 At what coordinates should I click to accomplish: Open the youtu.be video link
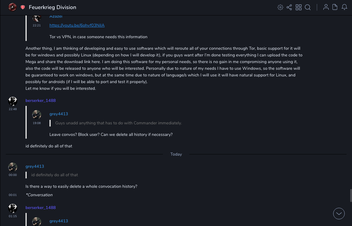[x=77, y=25]
